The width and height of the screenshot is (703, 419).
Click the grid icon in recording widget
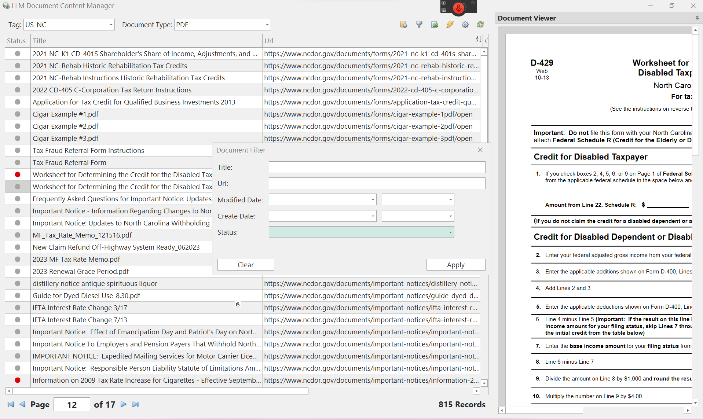pos(444,10)
